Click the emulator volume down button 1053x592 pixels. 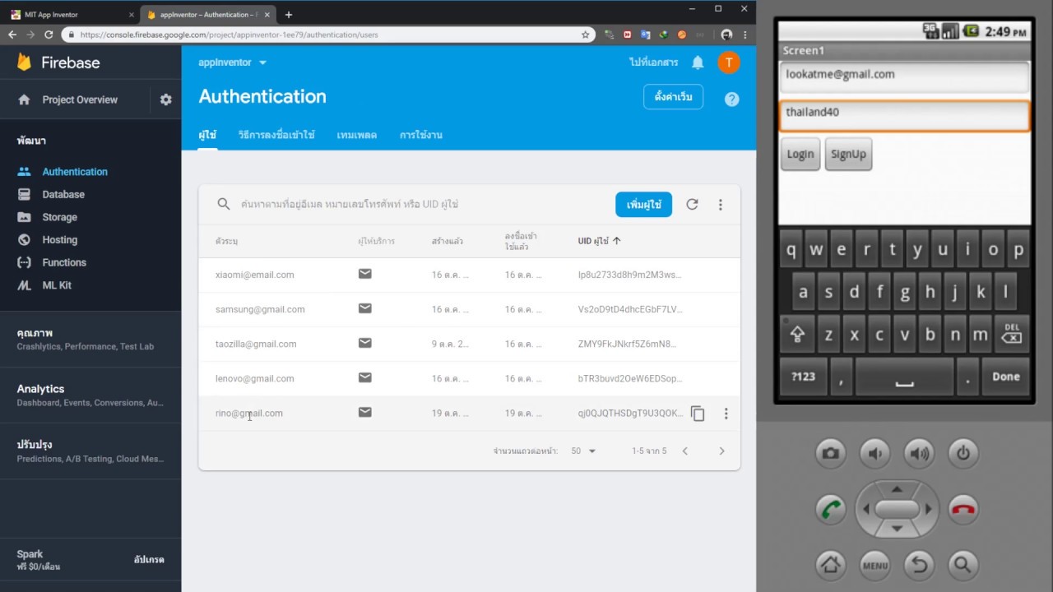tap(874, 453)
